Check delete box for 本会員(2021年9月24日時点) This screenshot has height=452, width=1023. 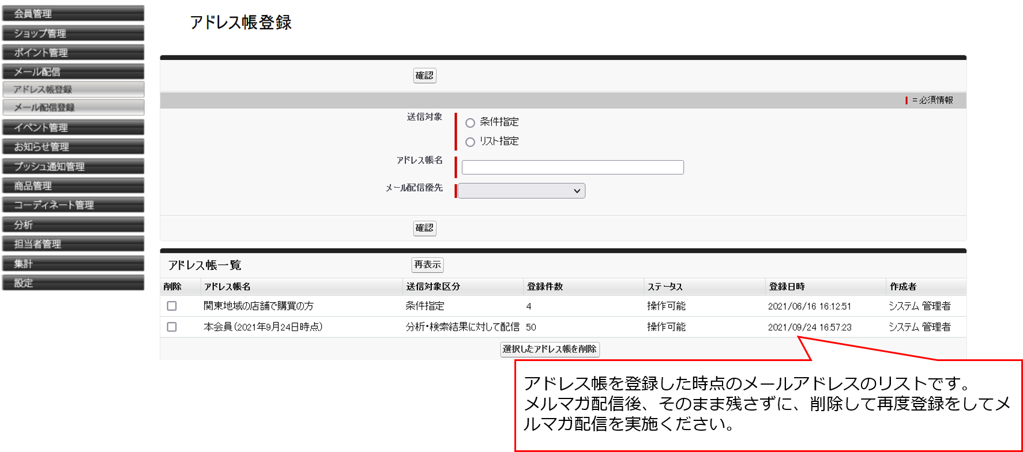tap(172, 326)
